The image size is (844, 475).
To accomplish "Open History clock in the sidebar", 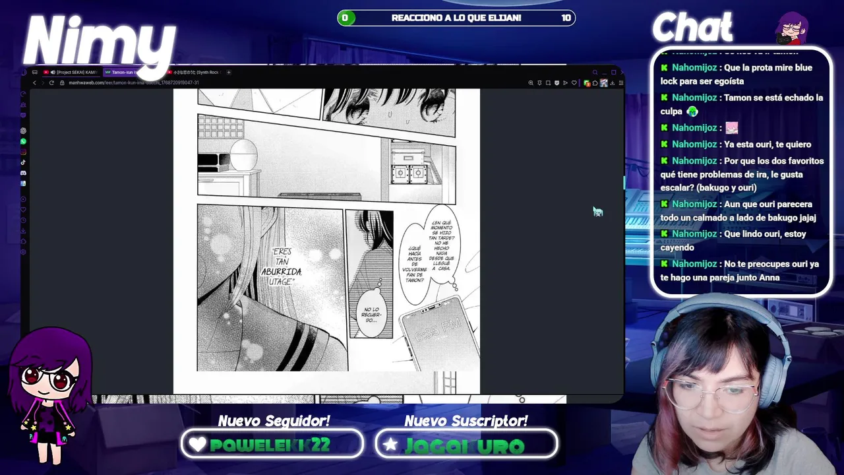I will point(23,220).
